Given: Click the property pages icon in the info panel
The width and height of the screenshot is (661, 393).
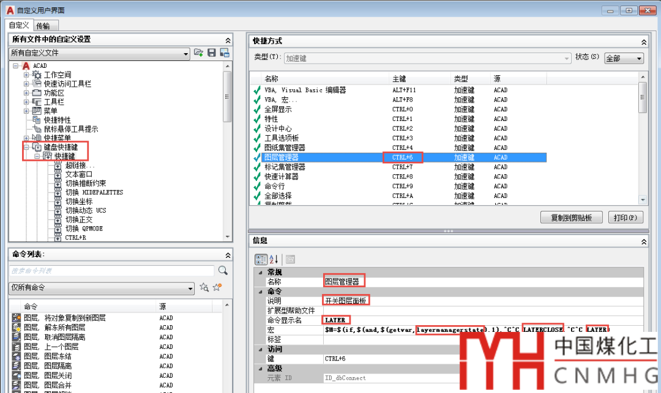Looking at the screenshot, I should coord(290,259).
